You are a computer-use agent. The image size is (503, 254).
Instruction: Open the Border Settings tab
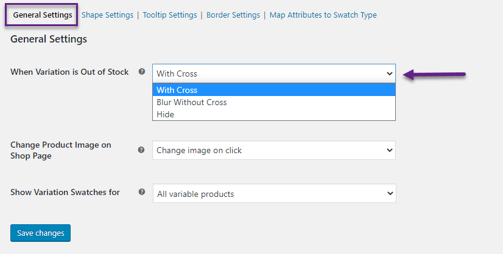tap(233, 15)
